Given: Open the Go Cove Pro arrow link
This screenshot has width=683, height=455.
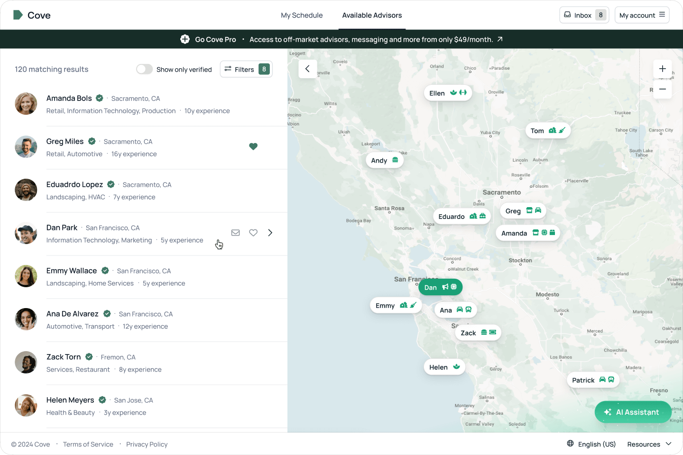Looking at the screenshot, I should click(500, 39).
